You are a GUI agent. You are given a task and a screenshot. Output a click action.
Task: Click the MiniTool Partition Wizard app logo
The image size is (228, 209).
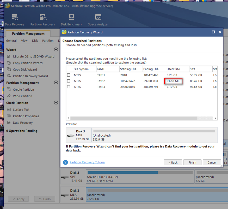click(x=7, y=6)
